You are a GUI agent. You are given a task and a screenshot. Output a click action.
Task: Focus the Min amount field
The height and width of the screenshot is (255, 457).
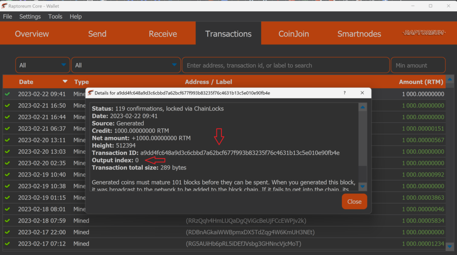tap(418, 65)
